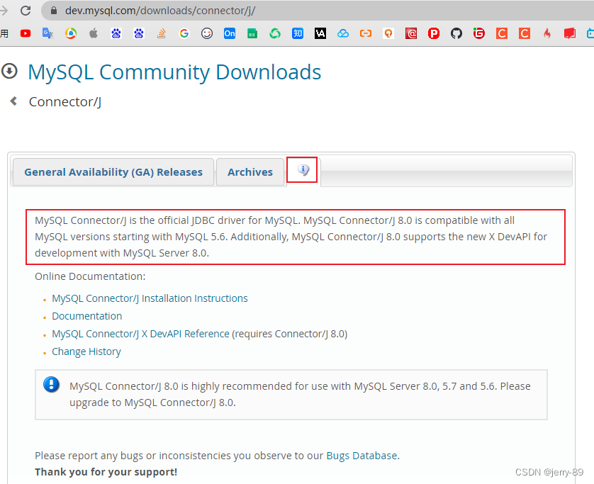Go back via chevron beside Connector/J

(13, 101)
